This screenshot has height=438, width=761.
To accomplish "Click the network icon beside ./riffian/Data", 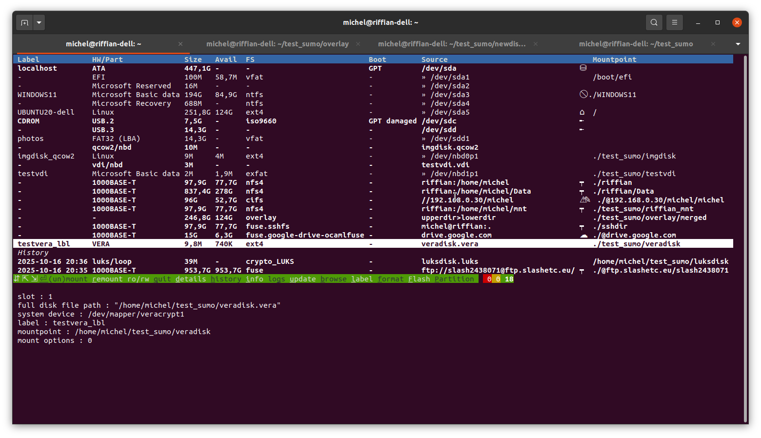I will click(x=581, y=192).
